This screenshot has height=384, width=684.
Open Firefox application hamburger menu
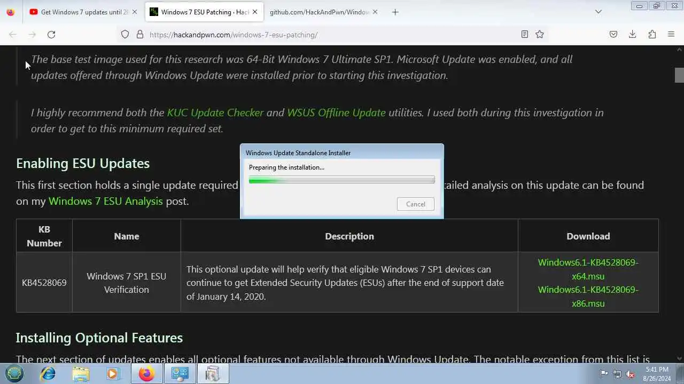coord(671,35)
